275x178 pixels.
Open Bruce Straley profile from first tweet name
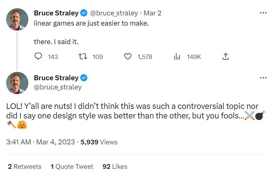[x=56, y=13]
